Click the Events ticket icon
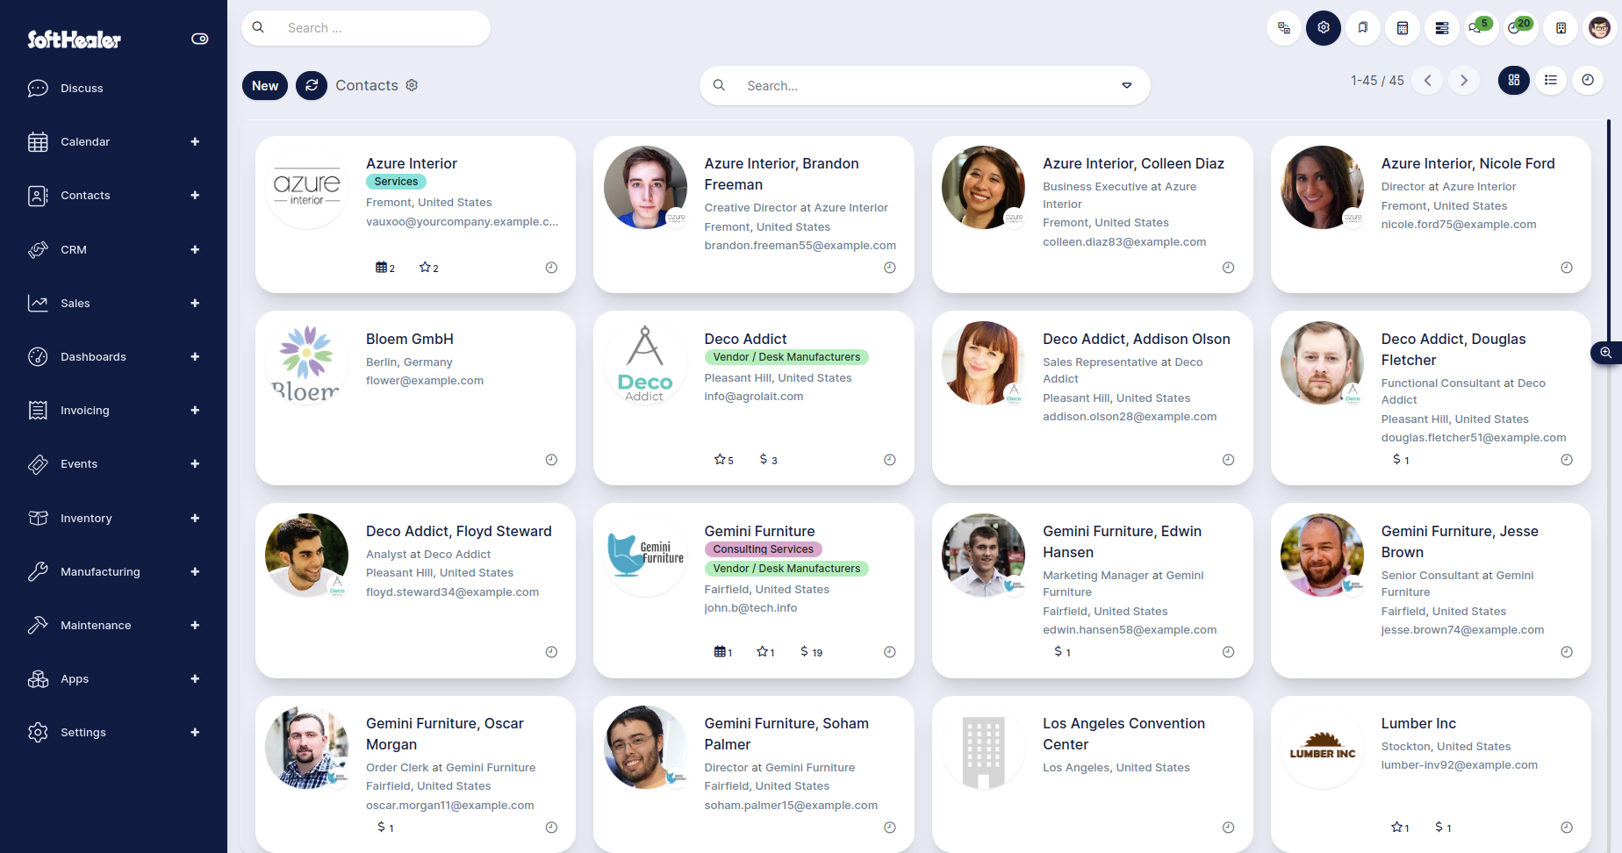 tap(38, 463)
